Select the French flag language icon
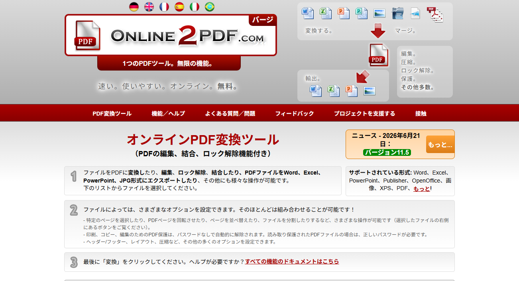519x281 pixels. coord(164,7)
